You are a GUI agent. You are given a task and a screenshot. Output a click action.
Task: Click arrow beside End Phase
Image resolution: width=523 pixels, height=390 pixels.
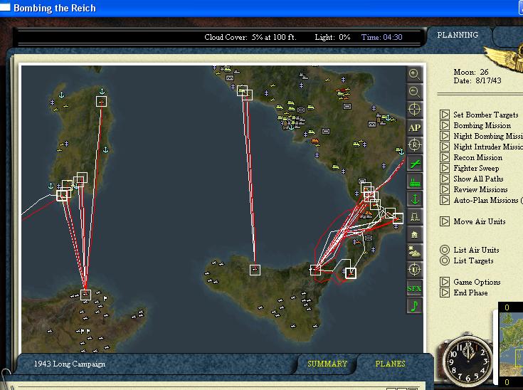pyautogui.click(x=445, y=292)
